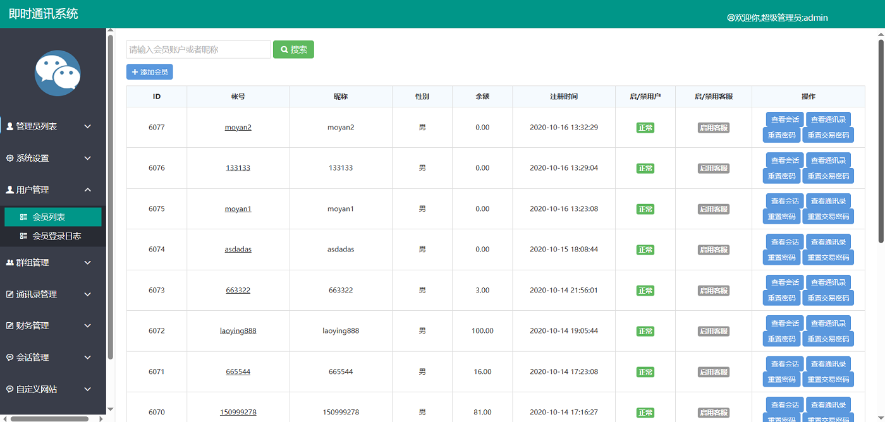This screenshot has width=885, height=422.
Task: Click the 自定义网站 sidebar icon
Action: click(9, 389)
